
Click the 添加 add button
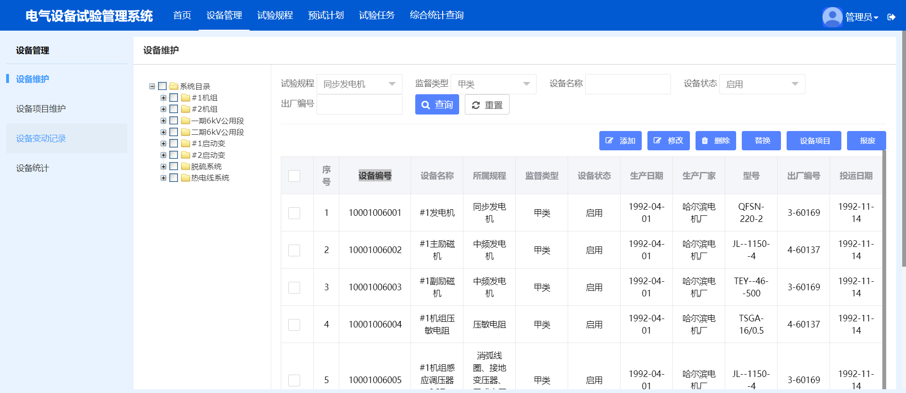pyautogui.click(x=621, y=140)
